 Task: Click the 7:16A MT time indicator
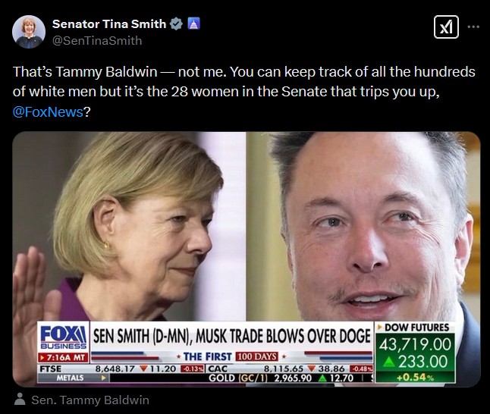coord(64,357)
